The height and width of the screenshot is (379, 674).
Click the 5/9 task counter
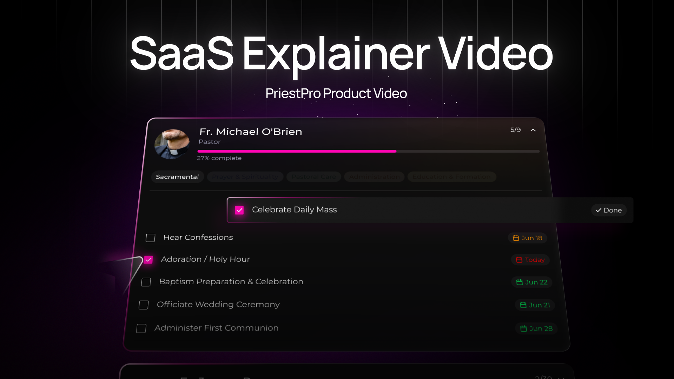click(x=515, y=130)
